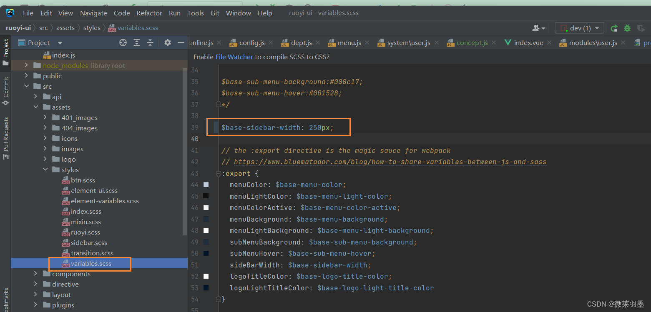
Task: Switch to the config.js tab
Action: (252, 43)
